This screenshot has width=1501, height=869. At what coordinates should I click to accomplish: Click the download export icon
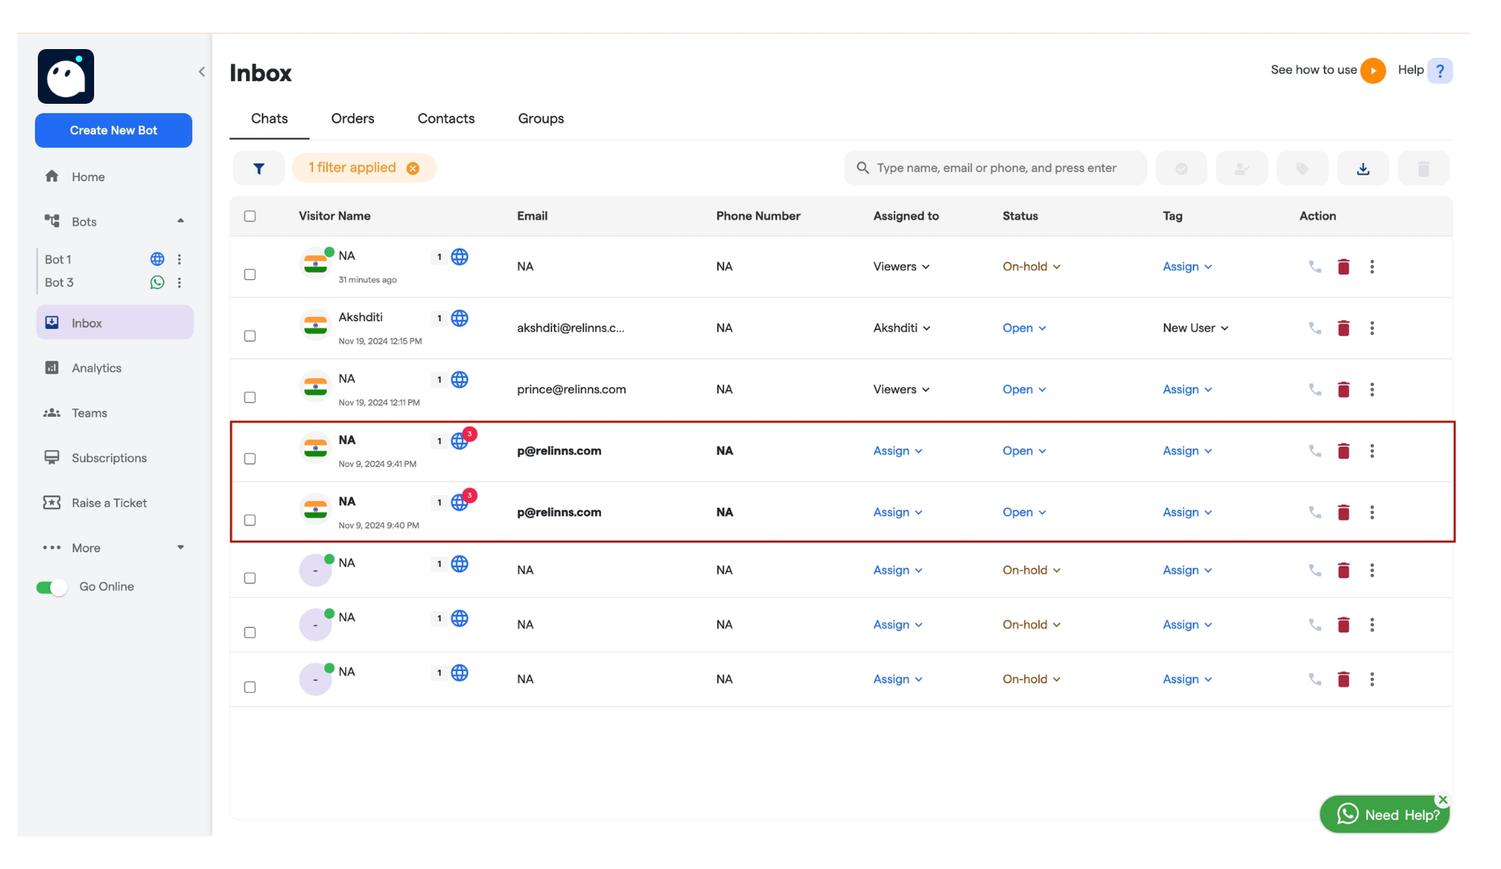[1363, 168]
